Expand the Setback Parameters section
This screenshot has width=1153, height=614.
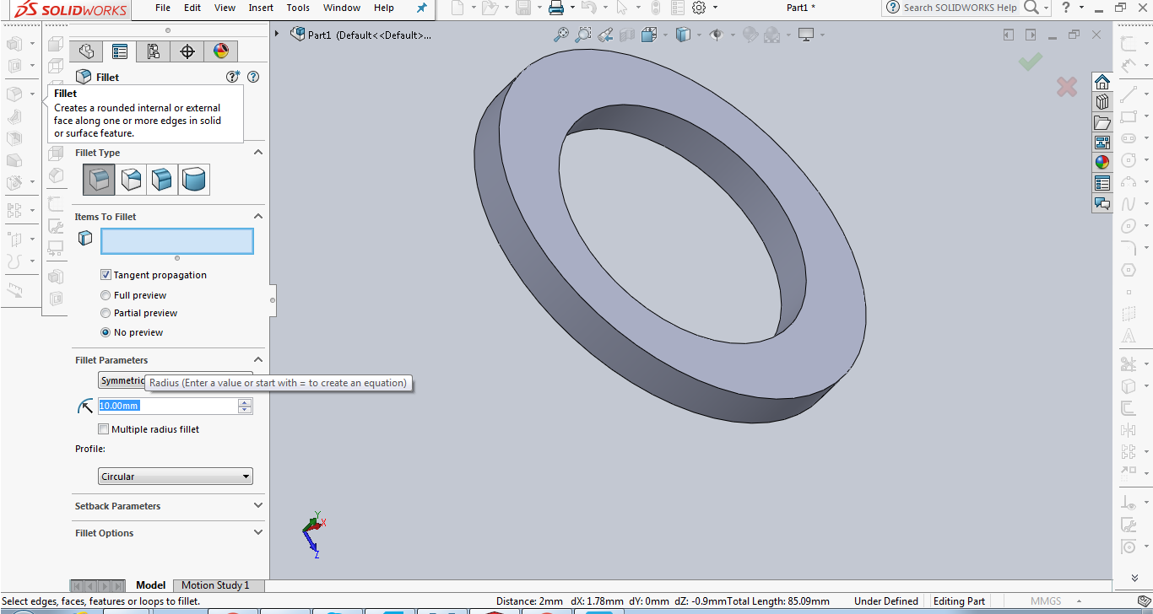(x=258, y=506)
